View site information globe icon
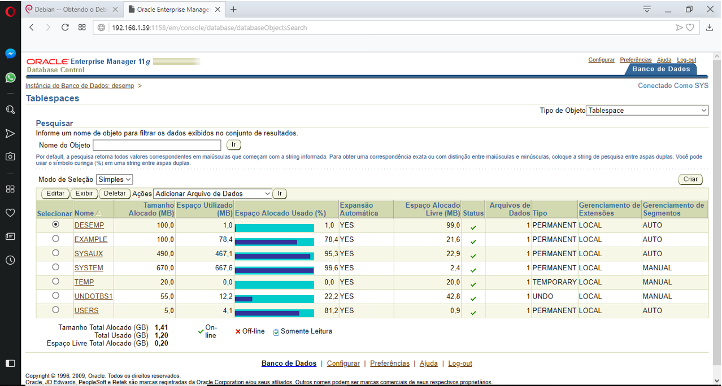722x386 pixels. pyautogui.click(x=102, y=28)
